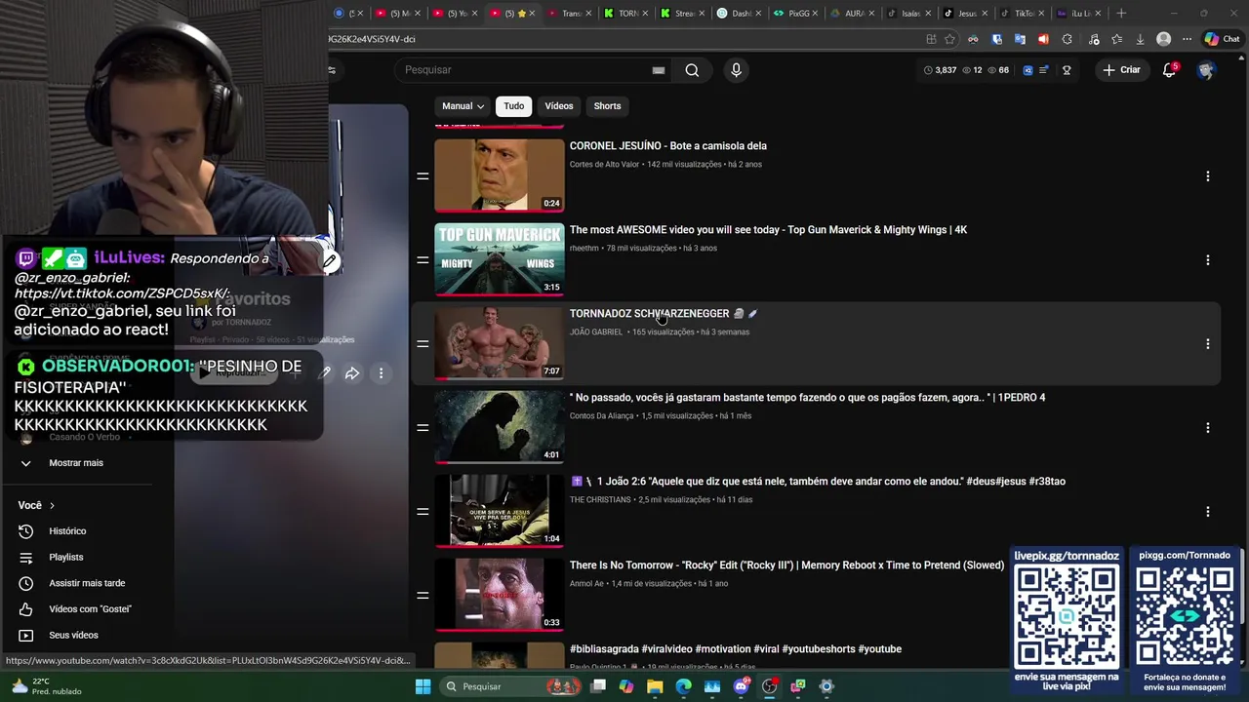1249x702 pixels.
Task: Grab reorder handle of 1PEDRO 4 row
Action: [x=423, y=428]
